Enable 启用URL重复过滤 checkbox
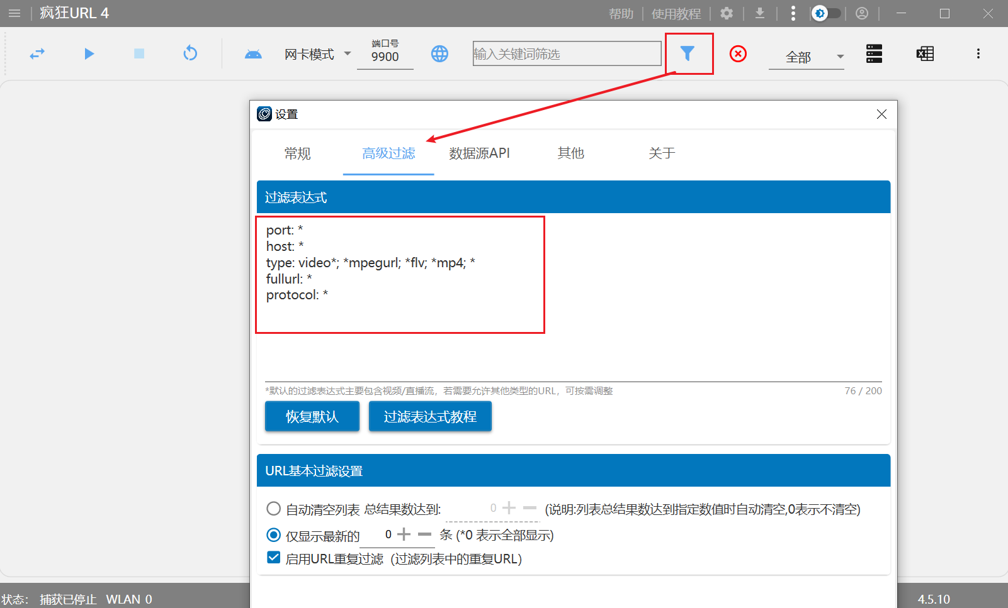 click(x=273, y=557)
